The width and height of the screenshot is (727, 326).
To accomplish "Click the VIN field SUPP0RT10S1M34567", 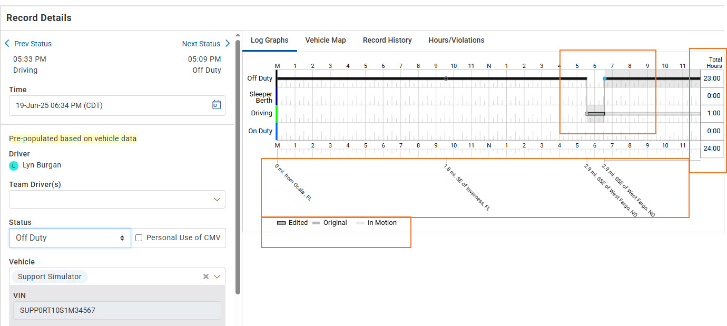I will point(117,310).
